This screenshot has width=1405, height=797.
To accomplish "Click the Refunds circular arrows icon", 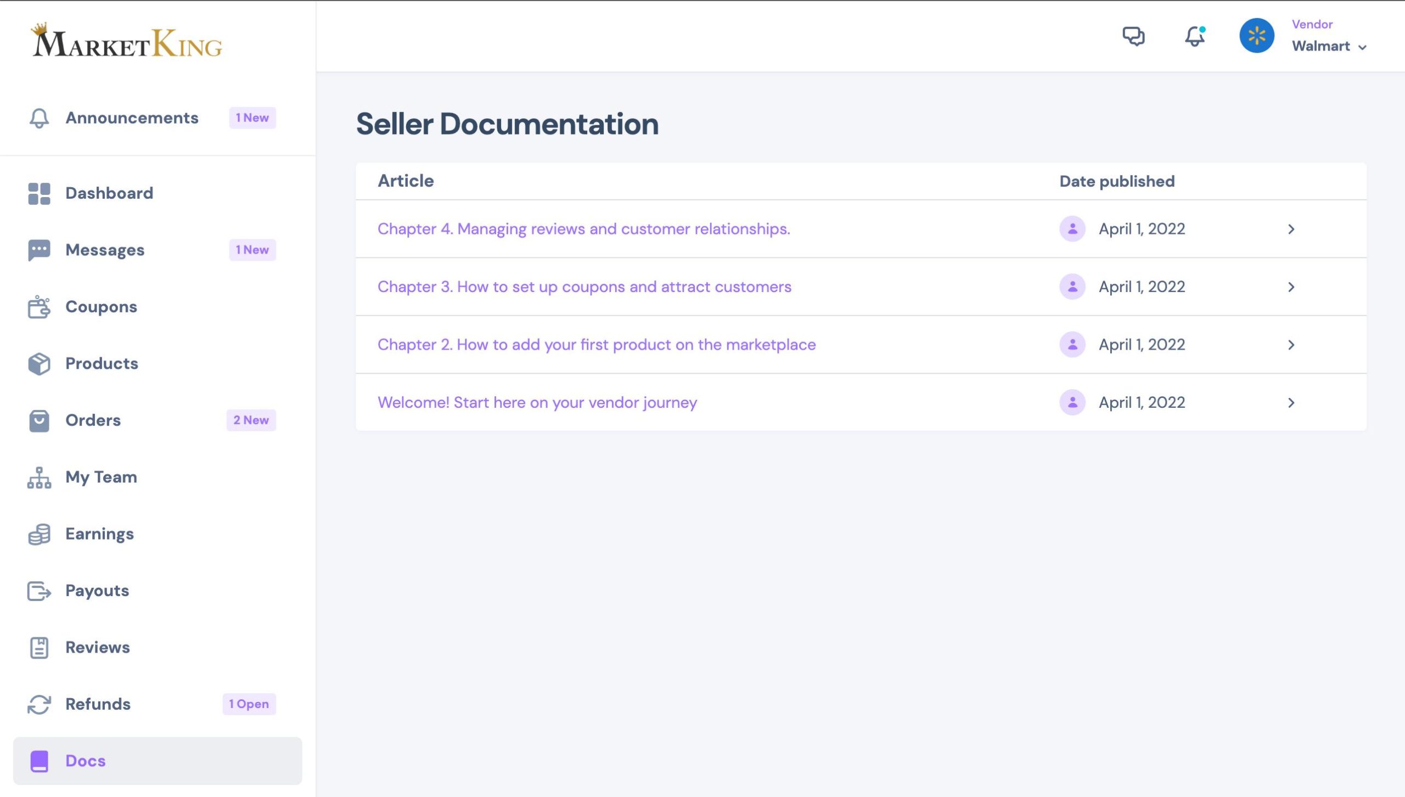I will (39, 705).
